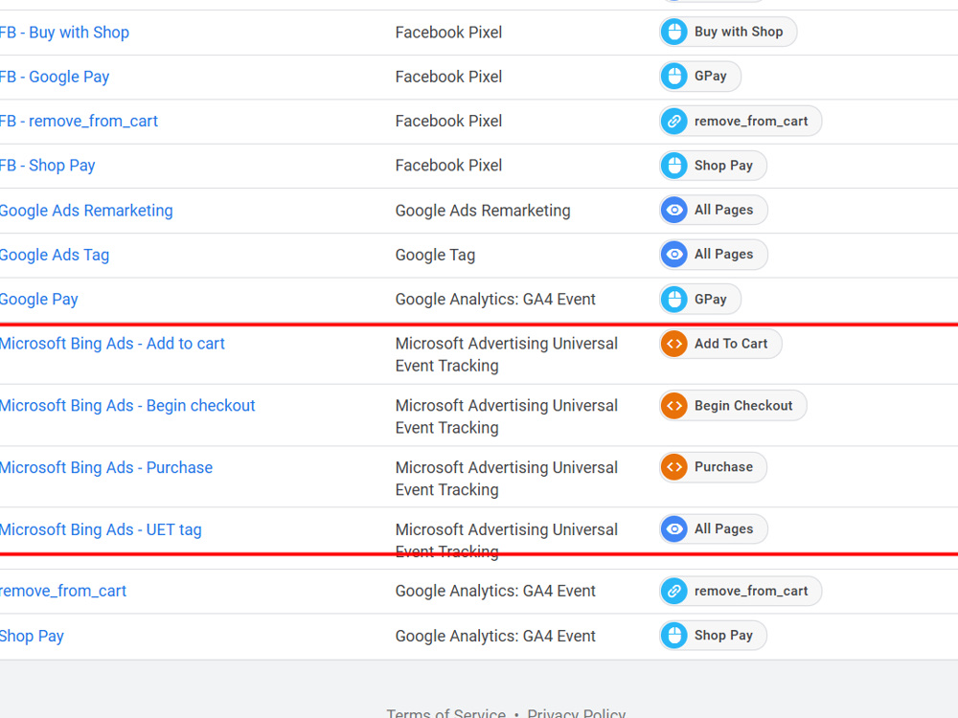
Task: Open remove_from_cart trigger chip in GA4 Event row
Action: (x=741, y=591)
